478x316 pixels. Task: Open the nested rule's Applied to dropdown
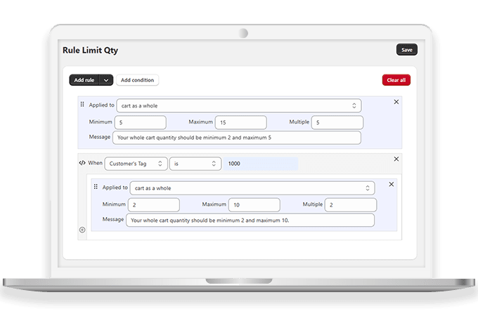[252, 188]
